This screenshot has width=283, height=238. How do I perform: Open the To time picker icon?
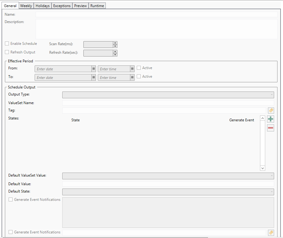pyautogui.click(x=132, y=77)
